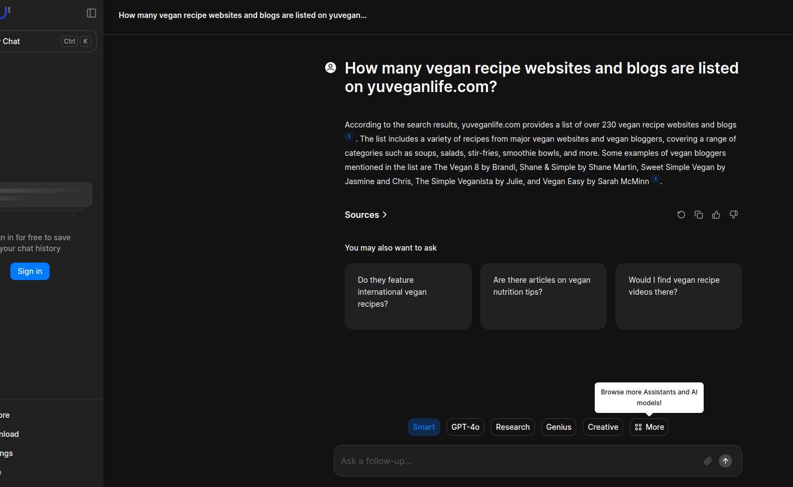
Task: Send the follow-up with the arrow button
Action: tap(725, 461)
